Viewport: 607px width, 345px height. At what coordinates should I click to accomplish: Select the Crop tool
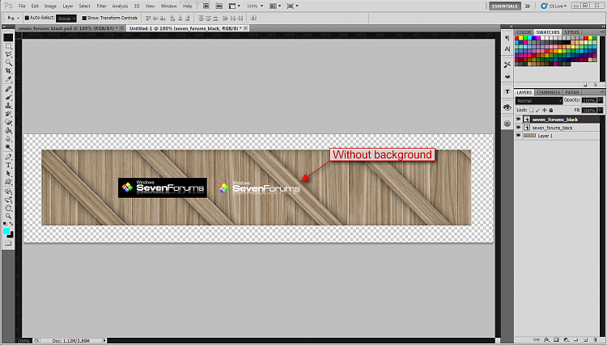pyautogui.click(x=8, y=71)
